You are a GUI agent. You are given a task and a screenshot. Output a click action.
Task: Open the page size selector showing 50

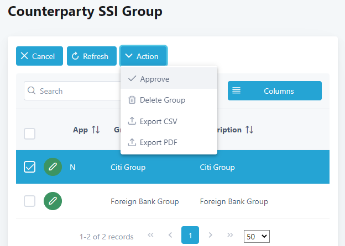click(257, 236)
